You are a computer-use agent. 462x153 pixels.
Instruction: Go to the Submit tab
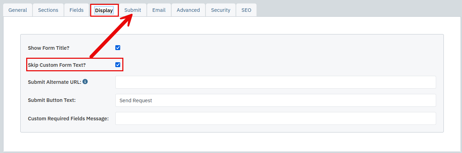pyautogui.click(x=133, y=10)
